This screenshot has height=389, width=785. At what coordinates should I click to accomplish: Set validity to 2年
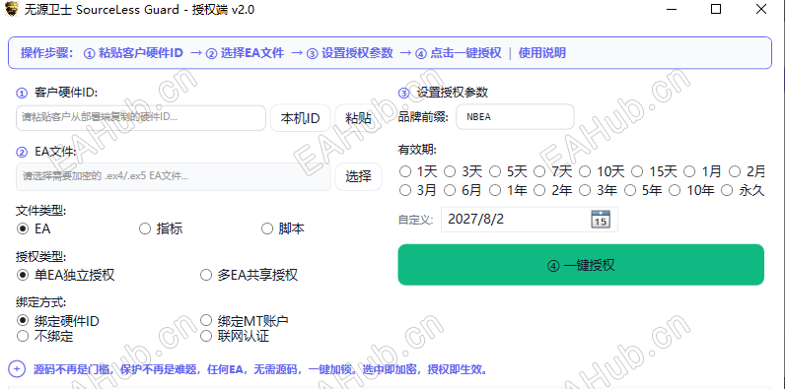click(x=552, y=190)
